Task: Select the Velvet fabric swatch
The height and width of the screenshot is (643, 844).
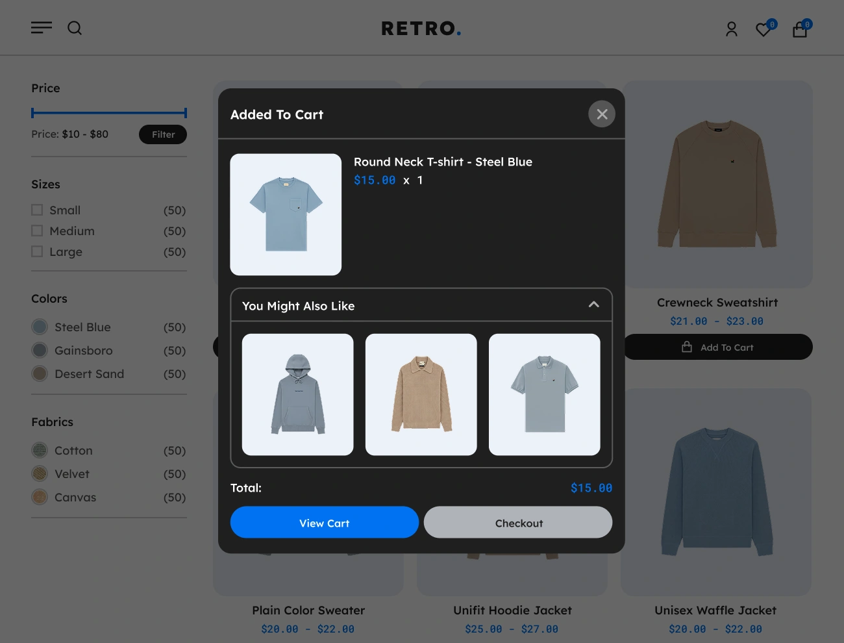Action: coord(40,473)
